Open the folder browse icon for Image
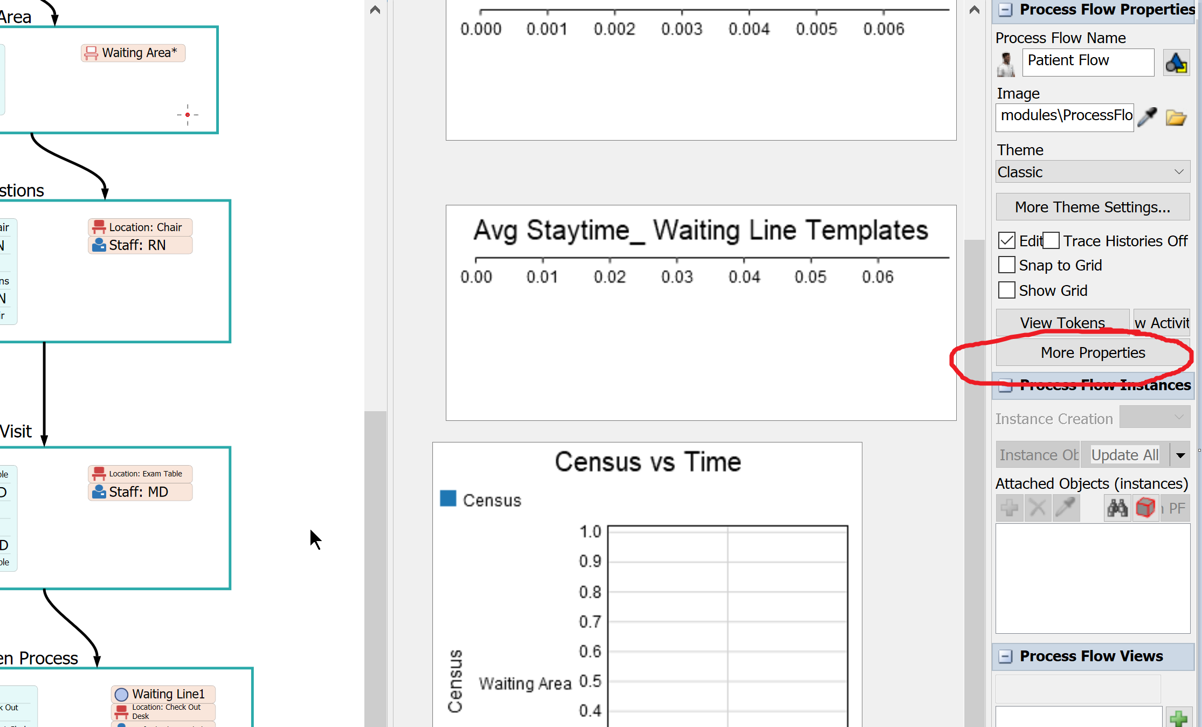Viewport: 1202px width, 727px height. click(1176, 117)
